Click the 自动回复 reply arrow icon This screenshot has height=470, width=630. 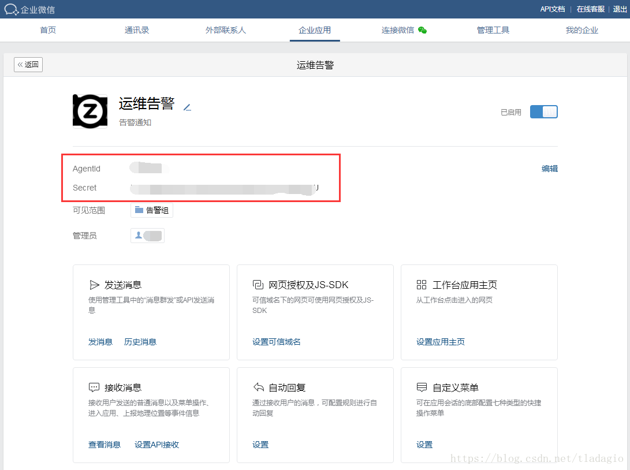coord(258,387)
